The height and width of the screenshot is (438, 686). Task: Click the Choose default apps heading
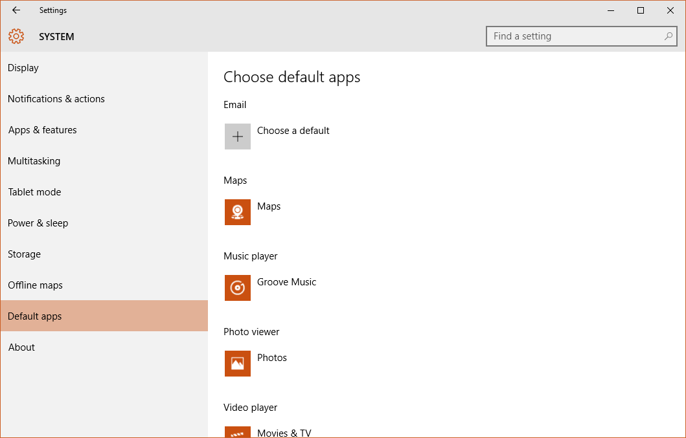[292, 77]
